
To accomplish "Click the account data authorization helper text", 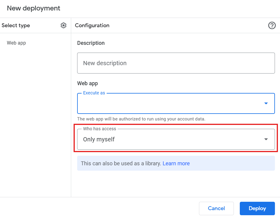I will (141, 119).
